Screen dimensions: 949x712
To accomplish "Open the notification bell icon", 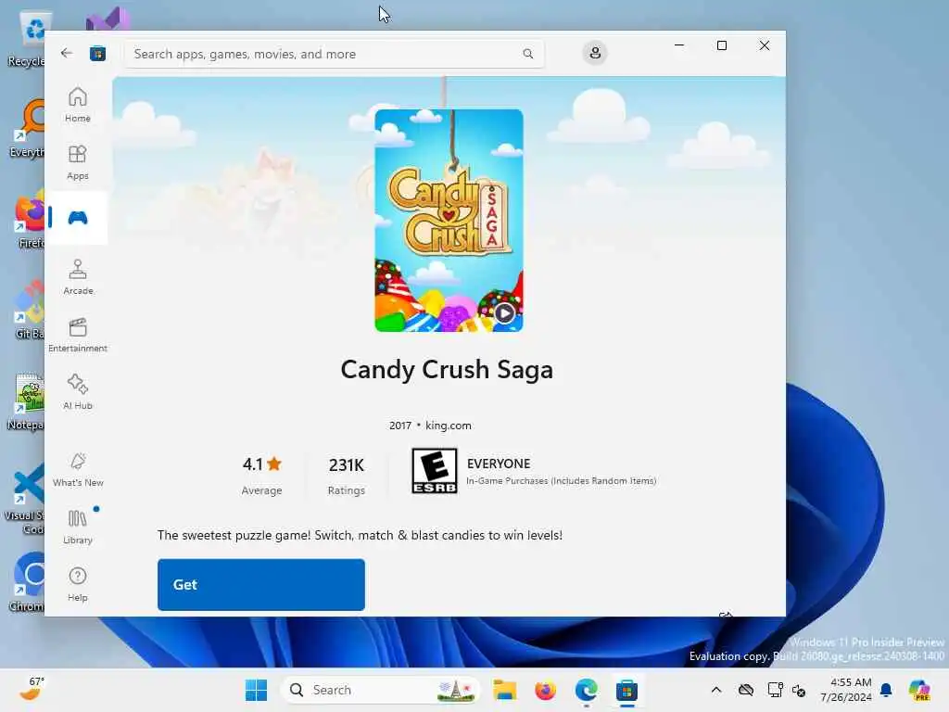I will (x=886, y=690).
